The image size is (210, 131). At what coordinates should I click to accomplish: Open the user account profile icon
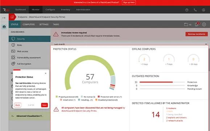click(x=203, y=10)
